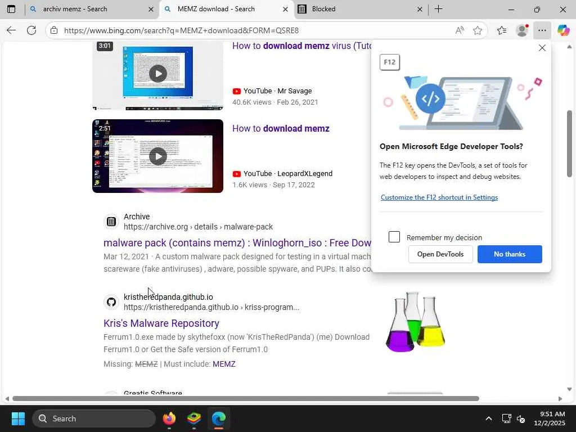View site information lock icon
The image size is (576, 432).
pyautogui.click(x=54, y=30)
